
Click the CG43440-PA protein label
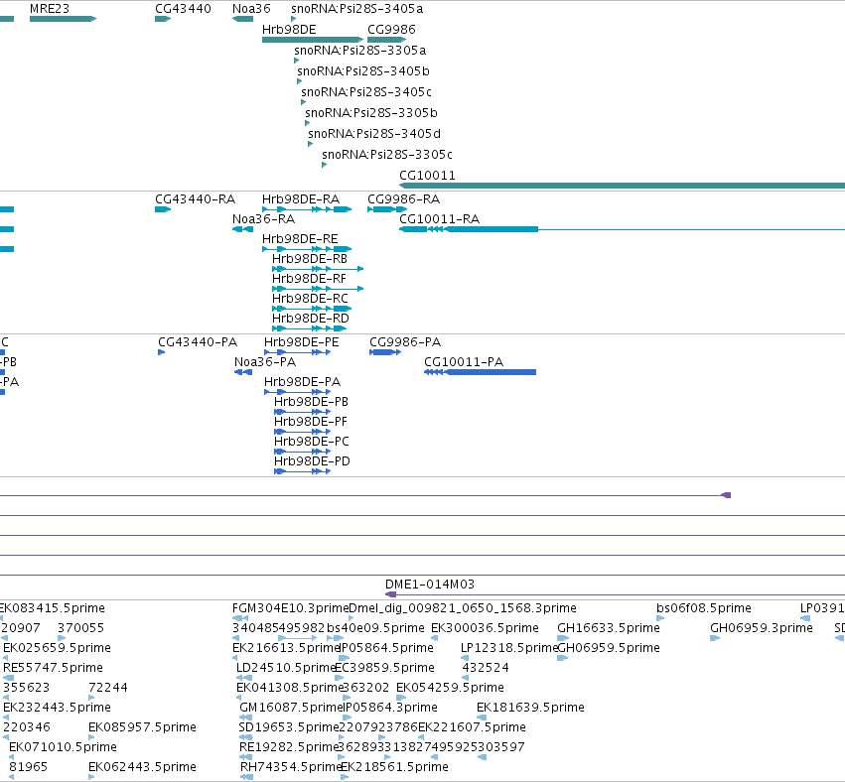coord(198,342)
